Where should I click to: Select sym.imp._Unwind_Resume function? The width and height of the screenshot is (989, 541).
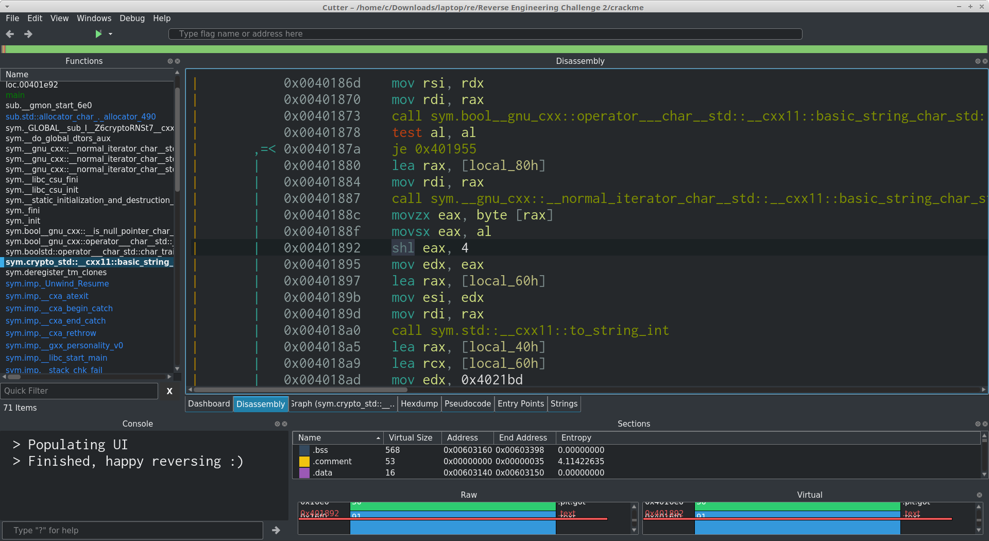[x=57, y=284]
